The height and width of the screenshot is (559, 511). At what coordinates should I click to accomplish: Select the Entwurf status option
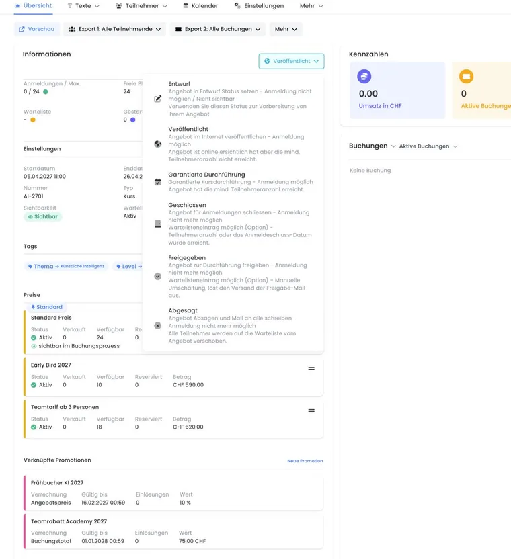(233, 99)
